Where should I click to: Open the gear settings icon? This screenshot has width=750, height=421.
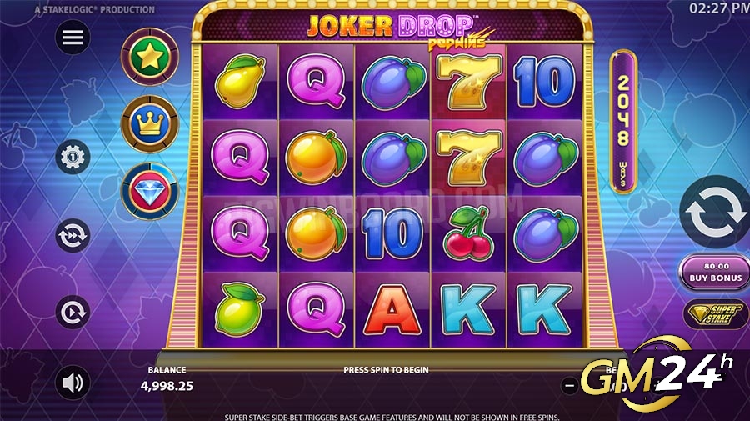(x=72, y=157)
